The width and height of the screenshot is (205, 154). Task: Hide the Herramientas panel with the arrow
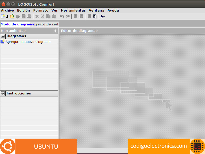point(55,31)
